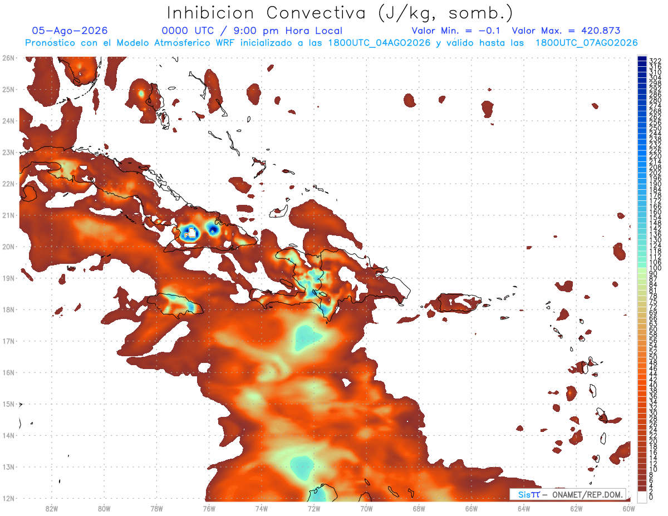This screenshot has height=516, width=668.
Task: Click the latitude label '19N'
Action: coord(8,278)
